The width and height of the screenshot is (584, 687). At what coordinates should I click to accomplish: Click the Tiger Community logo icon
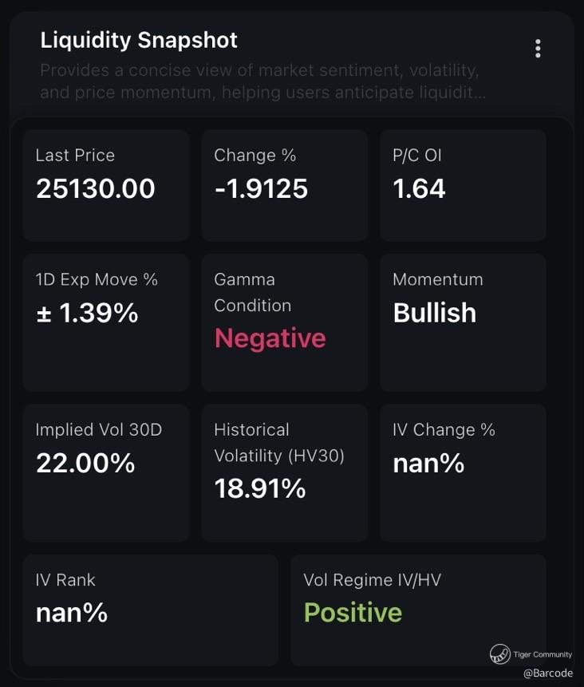500,654
